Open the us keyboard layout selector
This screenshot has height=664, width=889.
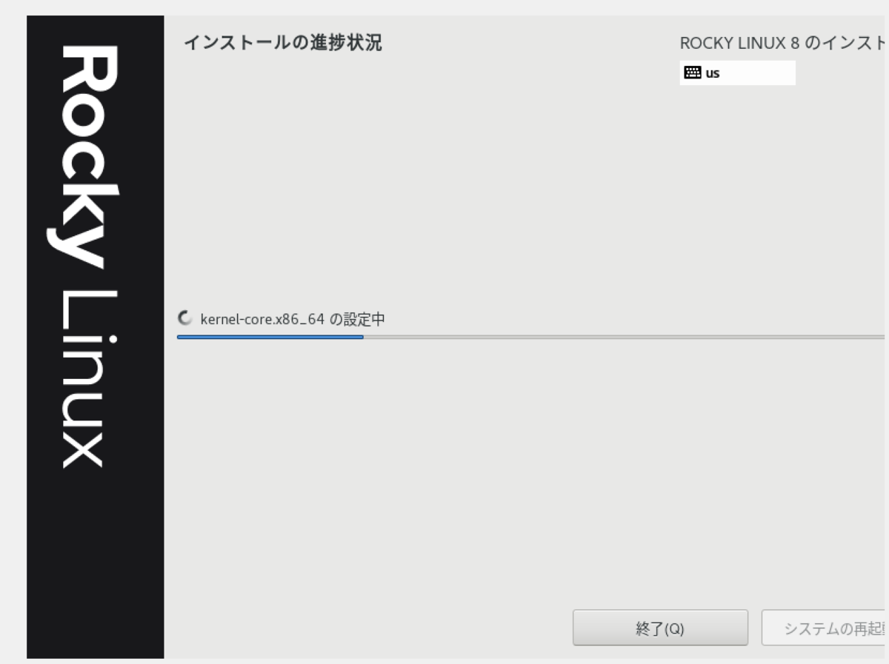point(738,72)
